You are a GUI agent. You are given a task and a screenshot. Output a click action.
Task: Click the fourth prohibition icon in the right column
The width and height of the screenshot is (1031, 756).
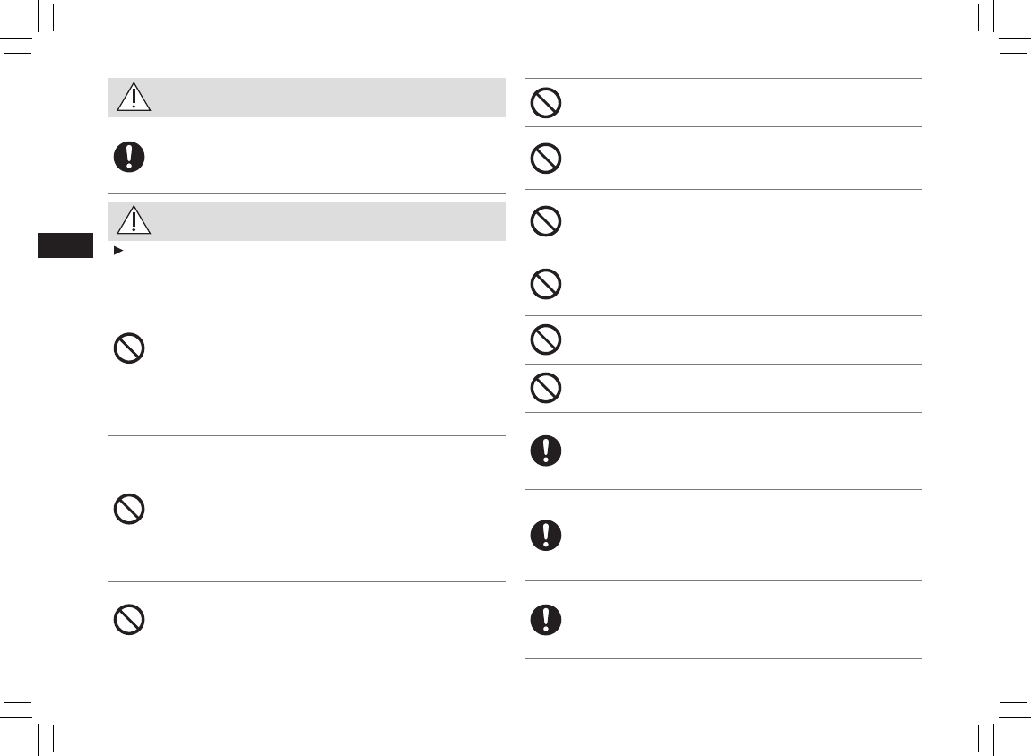pos(546,285)
